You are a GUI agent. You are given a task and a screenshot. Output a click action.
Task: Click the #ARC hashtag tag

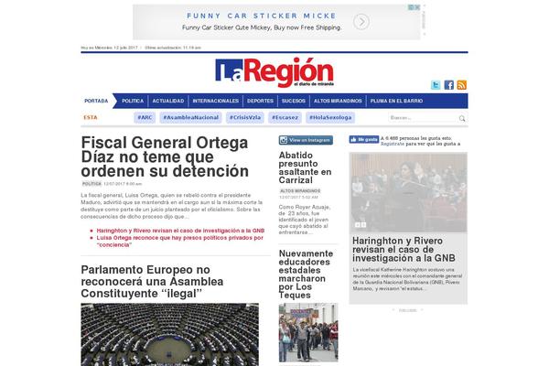[145, 118]
